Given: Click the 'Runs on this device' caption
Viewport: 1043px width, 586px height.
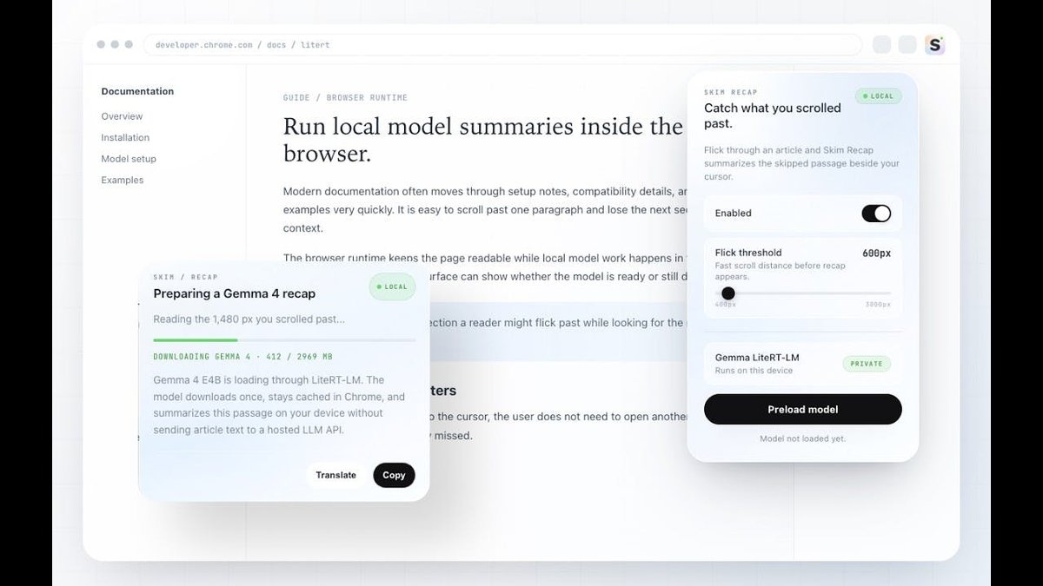Looking at the screenshot, I should [754, 371].
